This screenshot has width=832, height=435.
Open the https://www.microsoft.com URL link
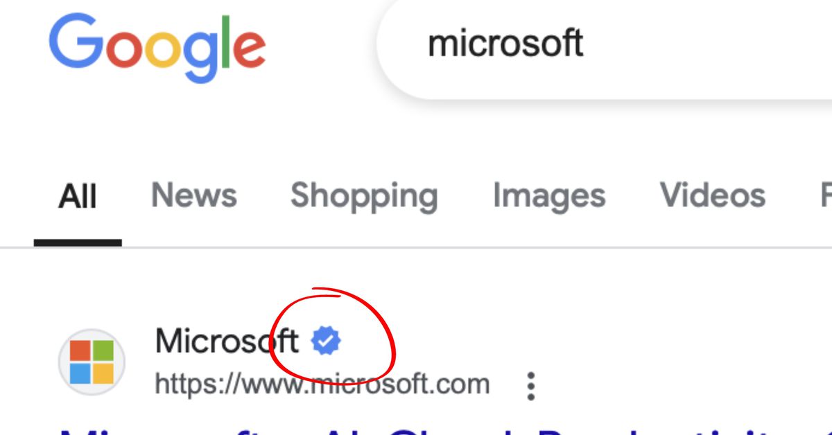[x=322, y=384]
